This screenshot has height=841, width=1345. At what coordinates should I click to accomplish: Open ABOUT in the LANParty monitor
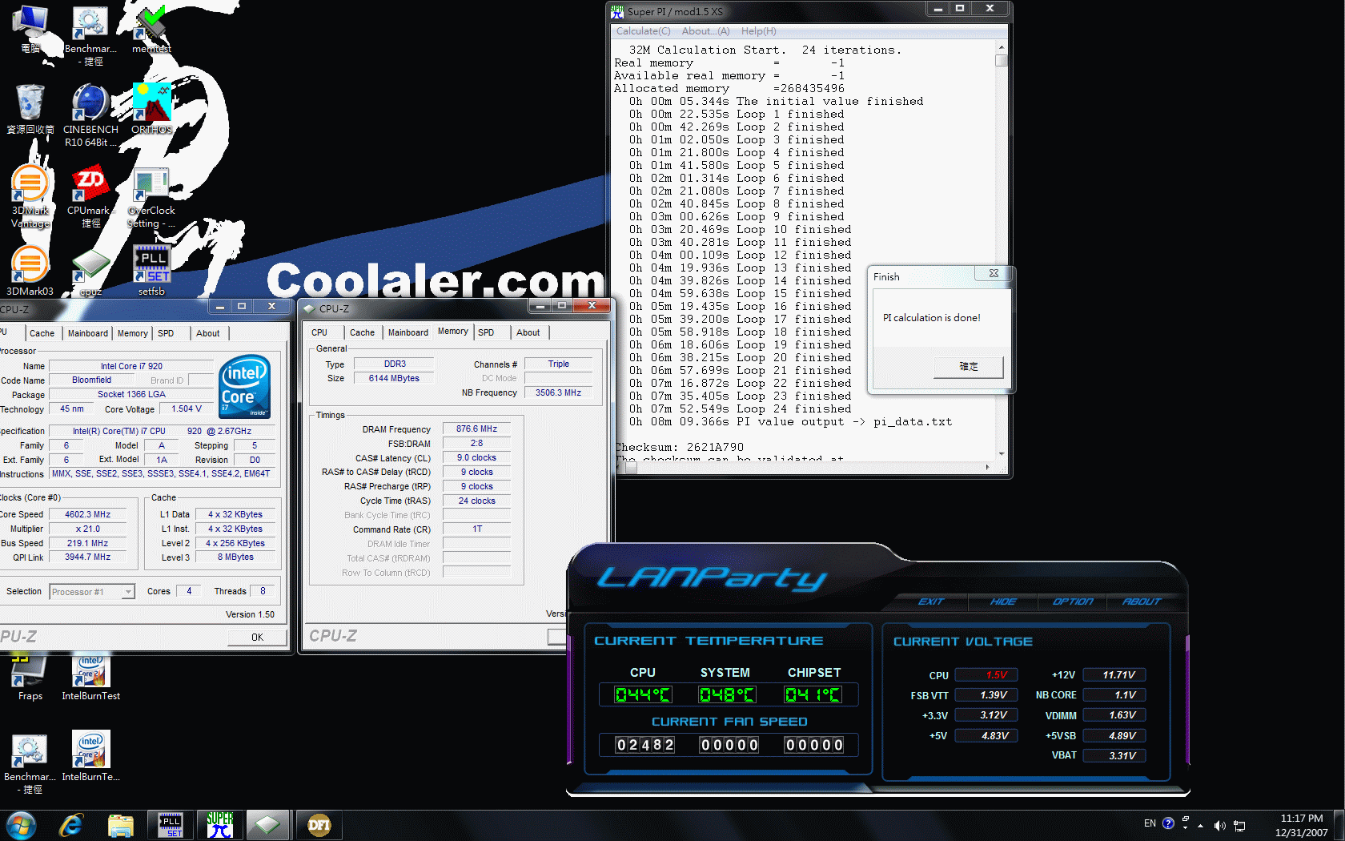point(1142,602)
